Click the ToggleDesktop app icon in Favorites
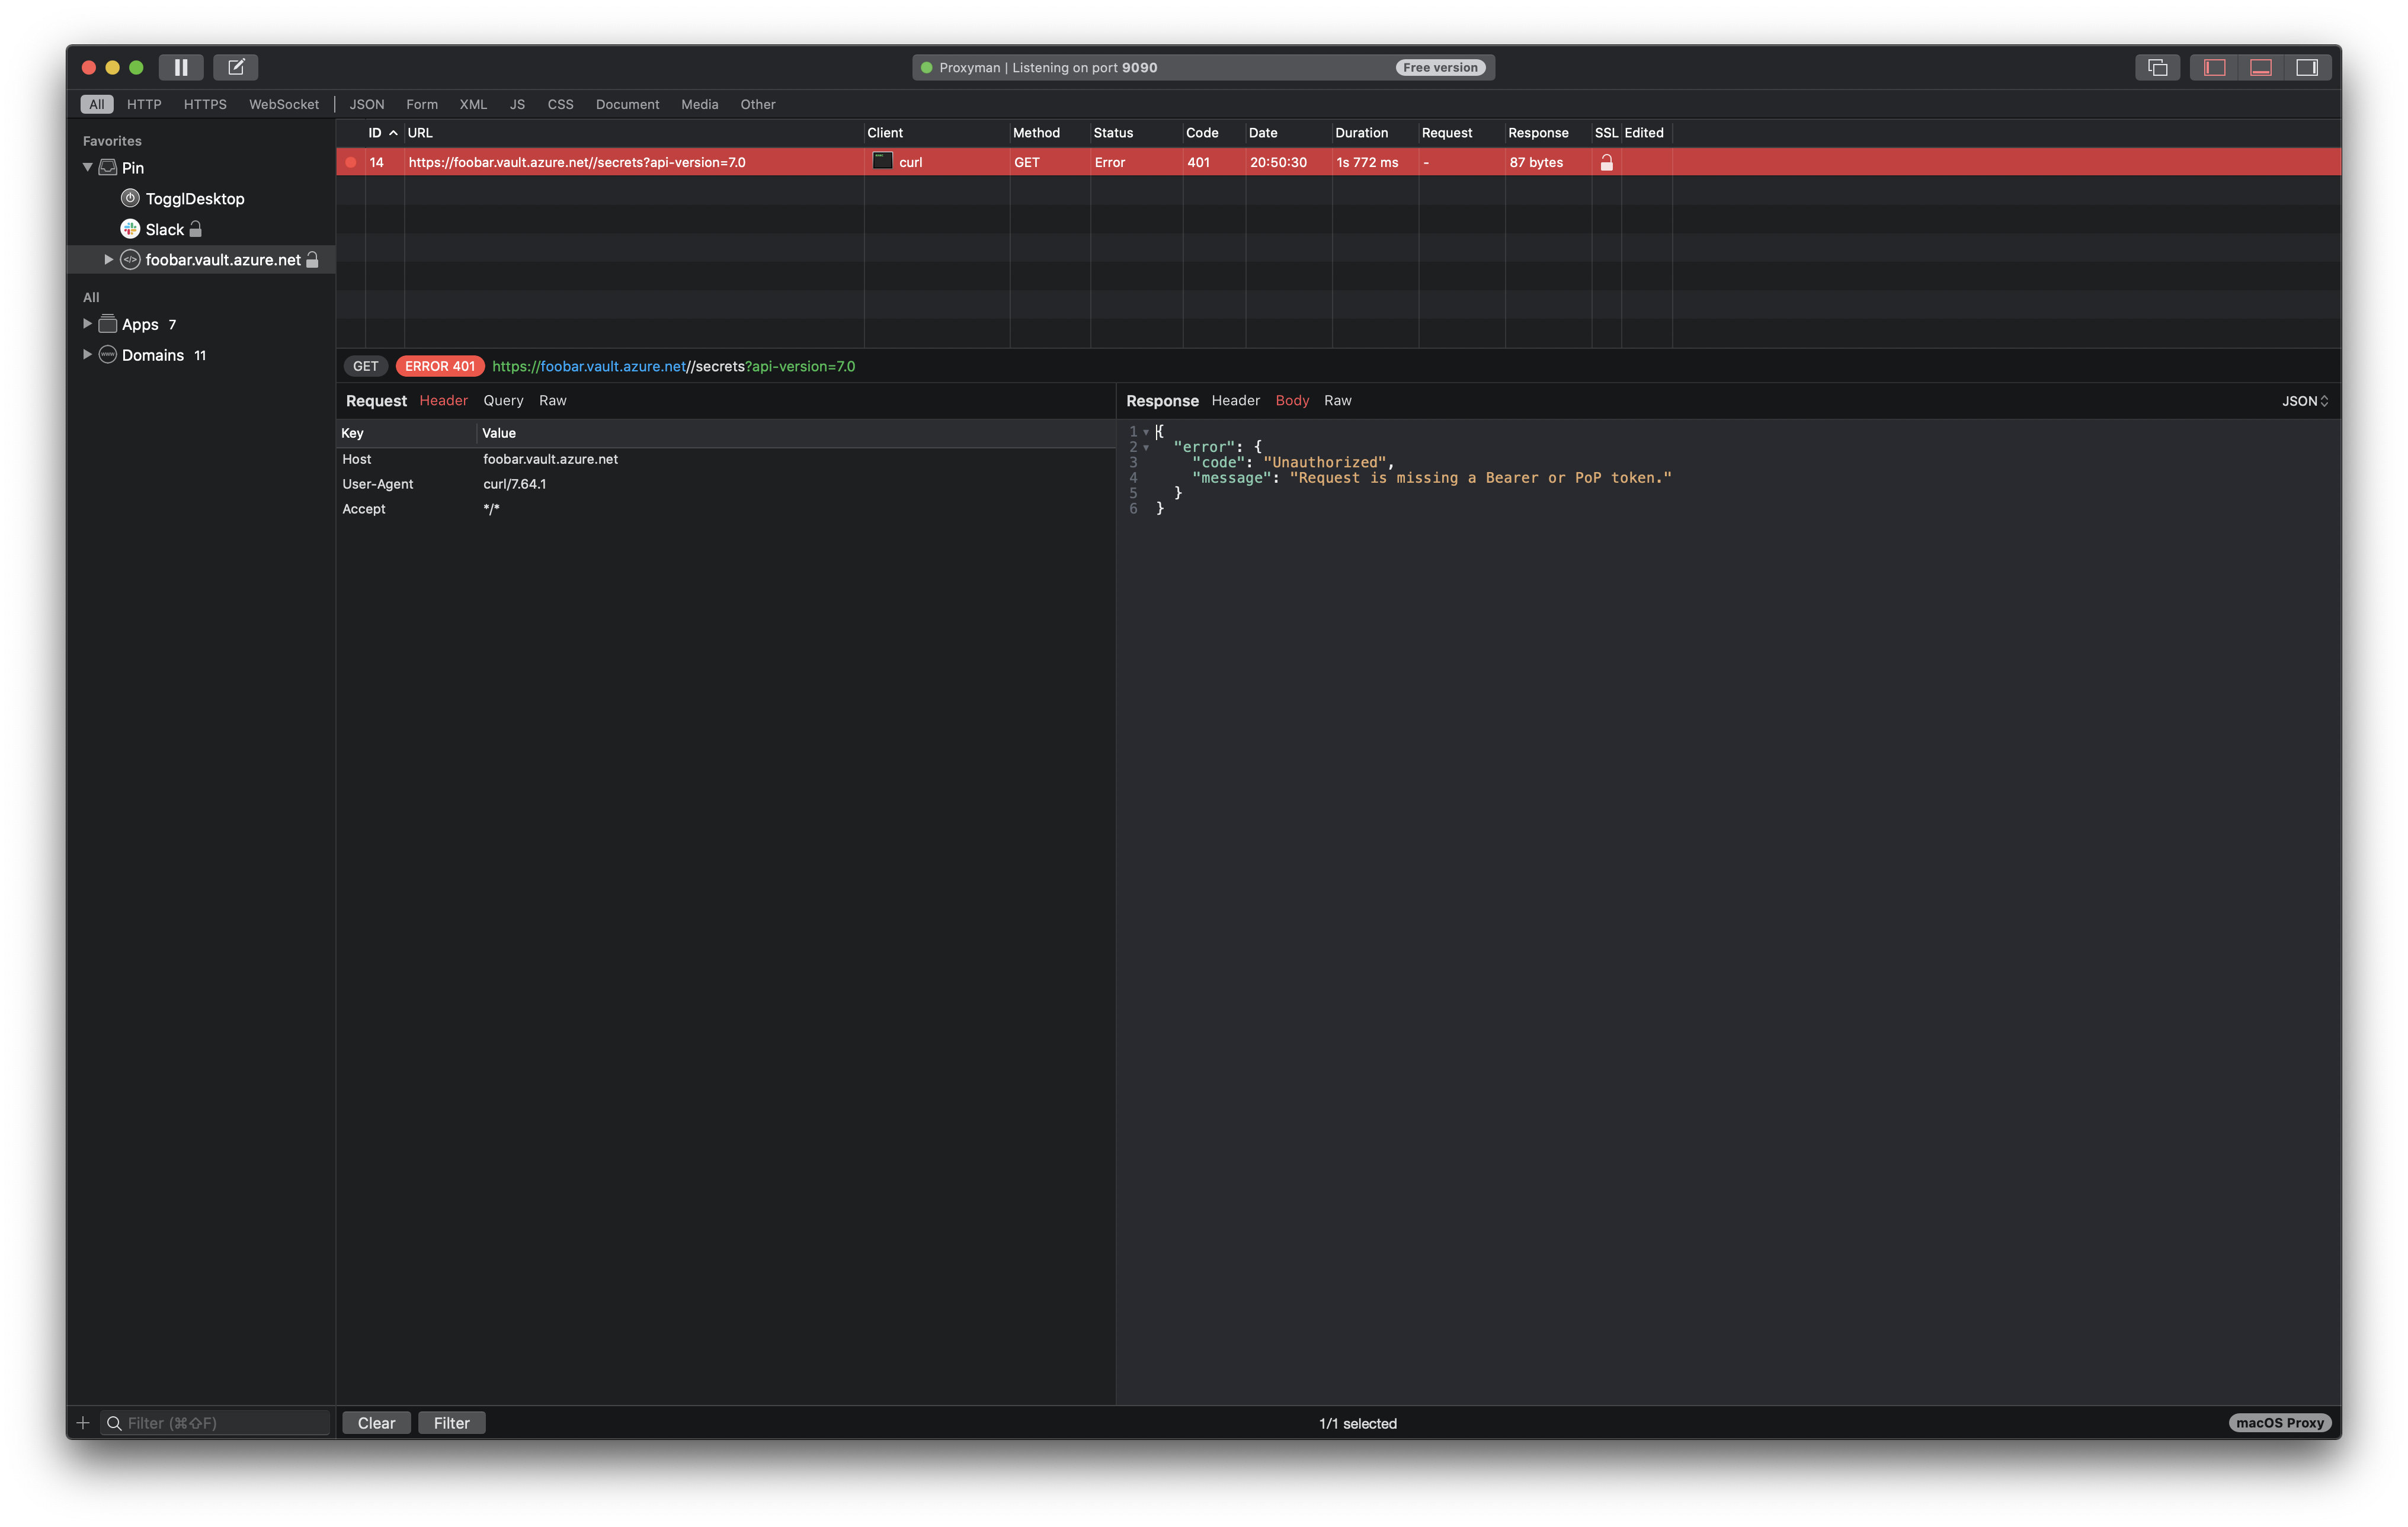 pyautogui.click(x=130, y=198)
